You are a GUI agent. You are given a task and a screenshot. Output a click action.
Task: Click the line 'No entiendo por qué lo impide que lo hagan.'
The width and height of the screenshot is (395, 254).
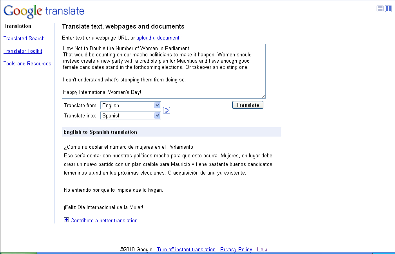(113, 190)
